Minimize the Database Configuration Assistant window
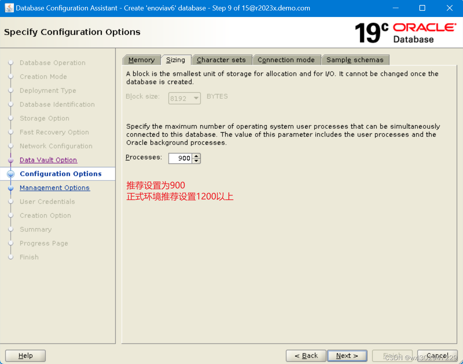The width and height of the screenshot is (463, 364). tap(395, 8)
